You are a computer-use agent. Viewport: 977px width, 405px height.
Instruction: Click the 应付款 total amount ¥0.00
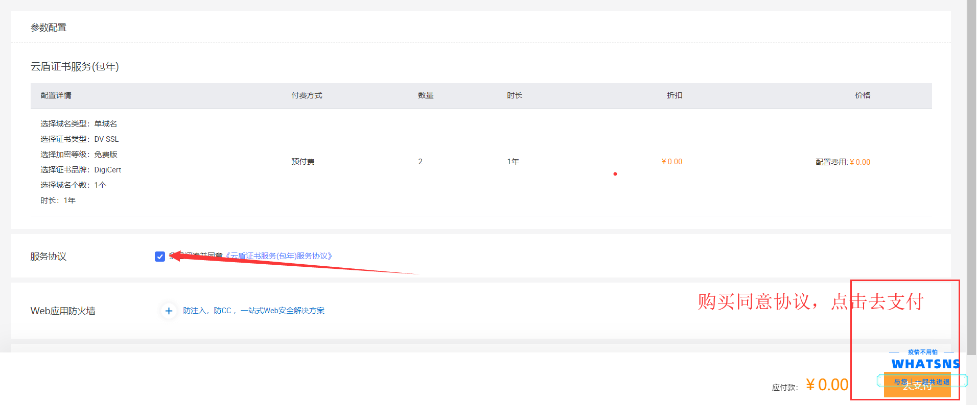click(827, 385)
